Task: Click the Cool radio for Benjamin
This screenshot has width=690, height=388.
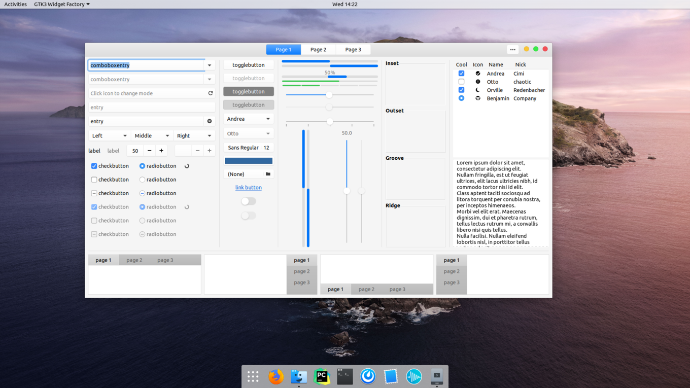Action: [x=461, y=98]
